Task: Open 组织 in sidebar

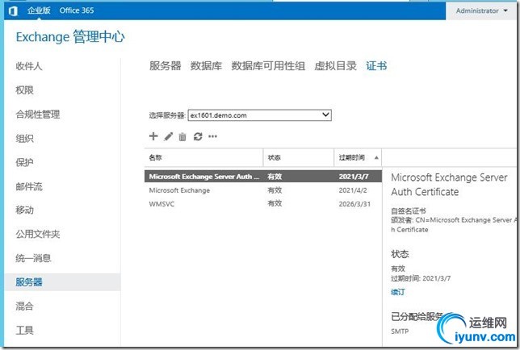Action: coord(24,139)
